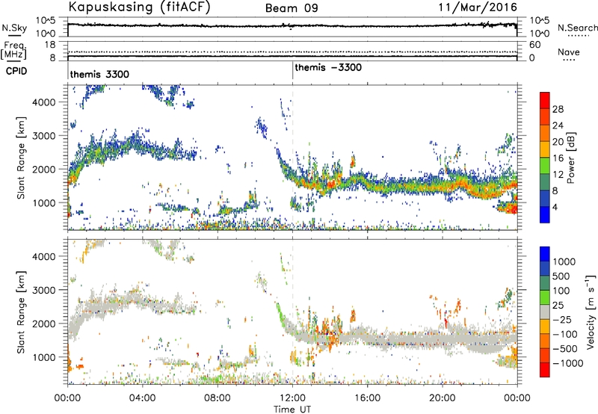This screenshot has height=414, width=598.
Task: Click the '100' velocity colorbar tick
Action: [x=561, y=291]
